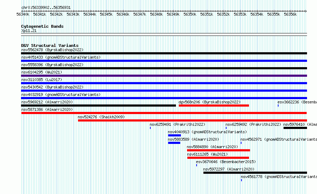Open nsv524276 (Shaikh2009) label
The width and height of the screenshot is (317, 194).
point(101,117)
